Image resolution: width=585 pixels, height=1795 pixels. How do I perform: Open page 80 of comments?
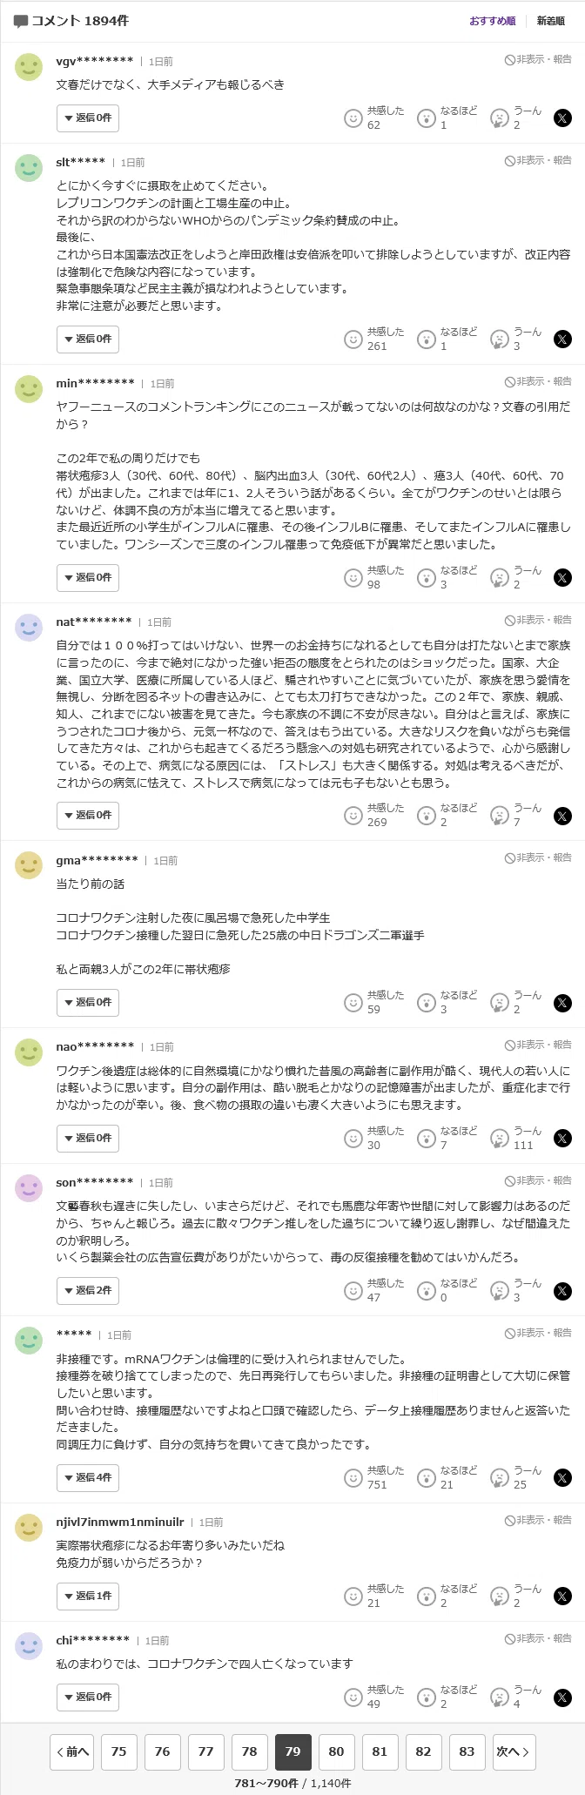click(336, 1752)
